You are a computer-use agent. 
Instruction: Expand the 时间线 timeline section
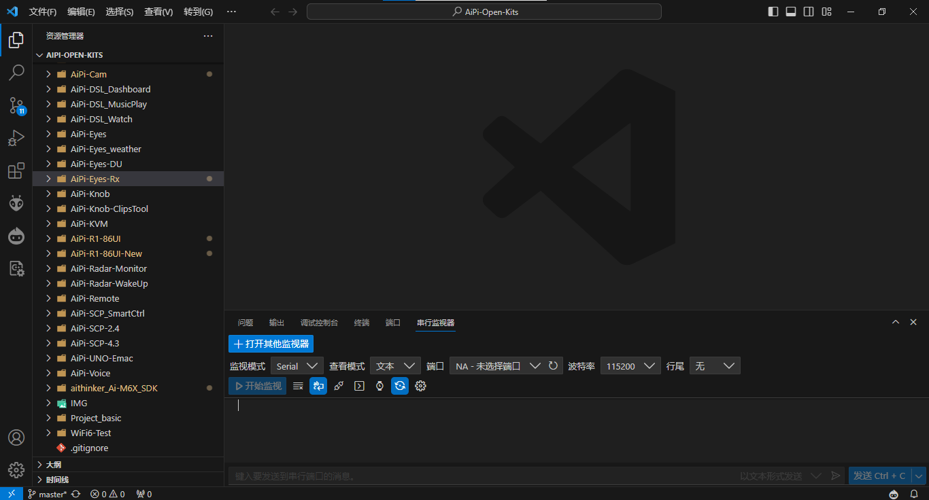coord(128,480)
